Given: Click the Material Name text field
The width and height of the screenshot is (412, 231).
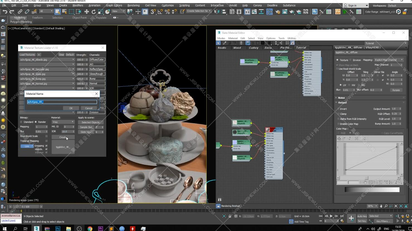Looking at the screenshot, I should click(62, 102).
